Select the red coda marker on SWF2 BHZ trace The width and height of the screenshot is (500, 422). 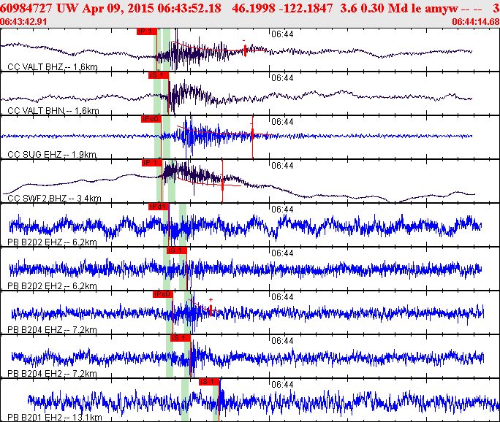pos(222,183)
